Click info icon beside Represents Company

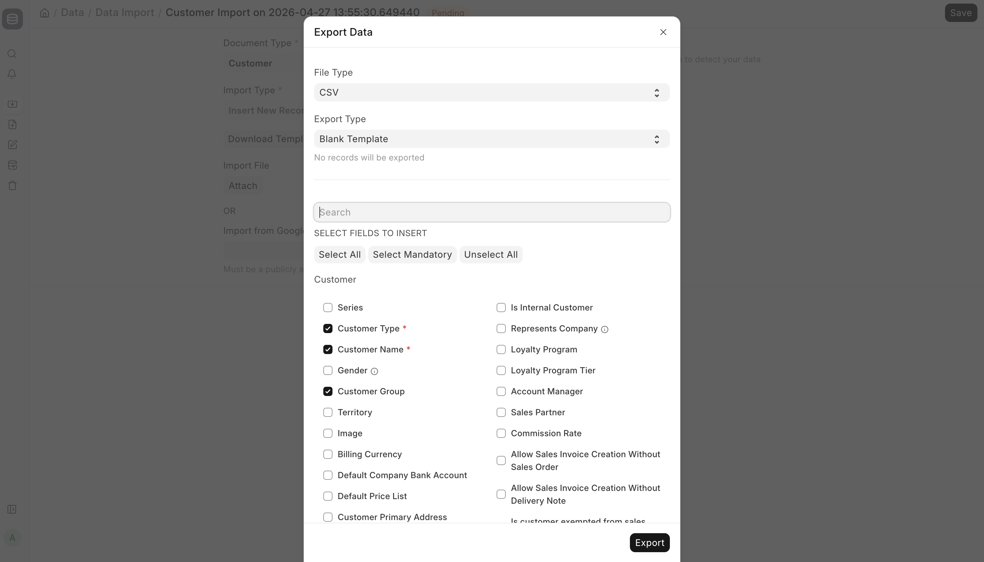(x=605, y=329)
